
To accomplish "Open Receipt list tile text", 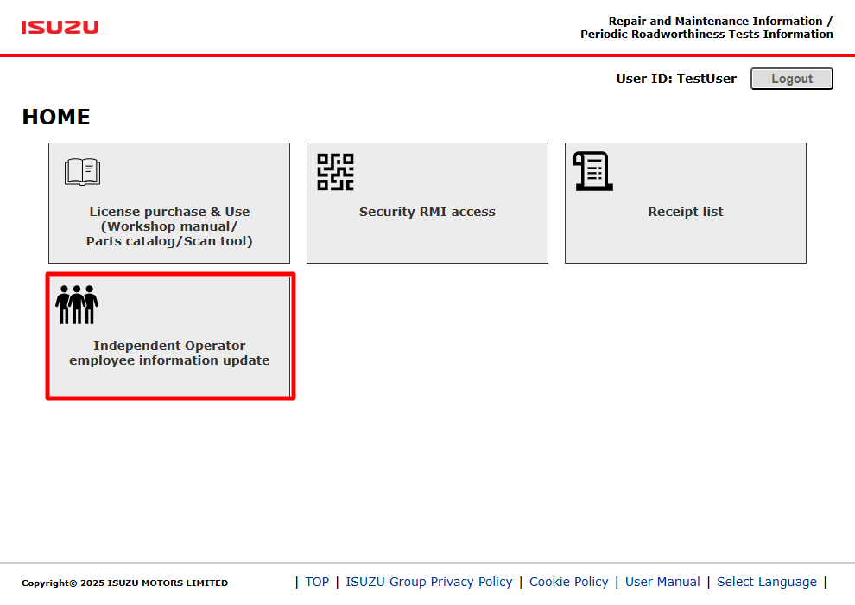I will click(x=686, y=212).
